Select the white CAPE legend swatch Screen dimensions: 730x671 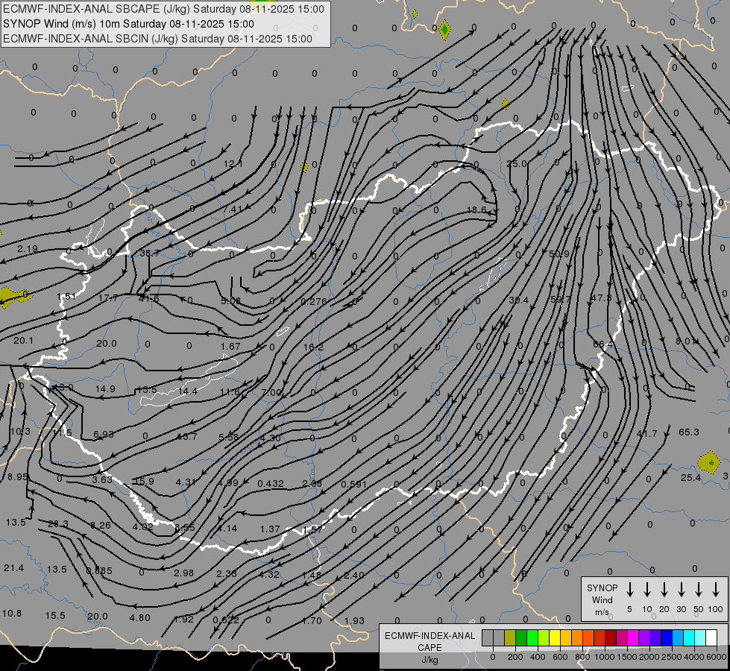tap(711, 638)
